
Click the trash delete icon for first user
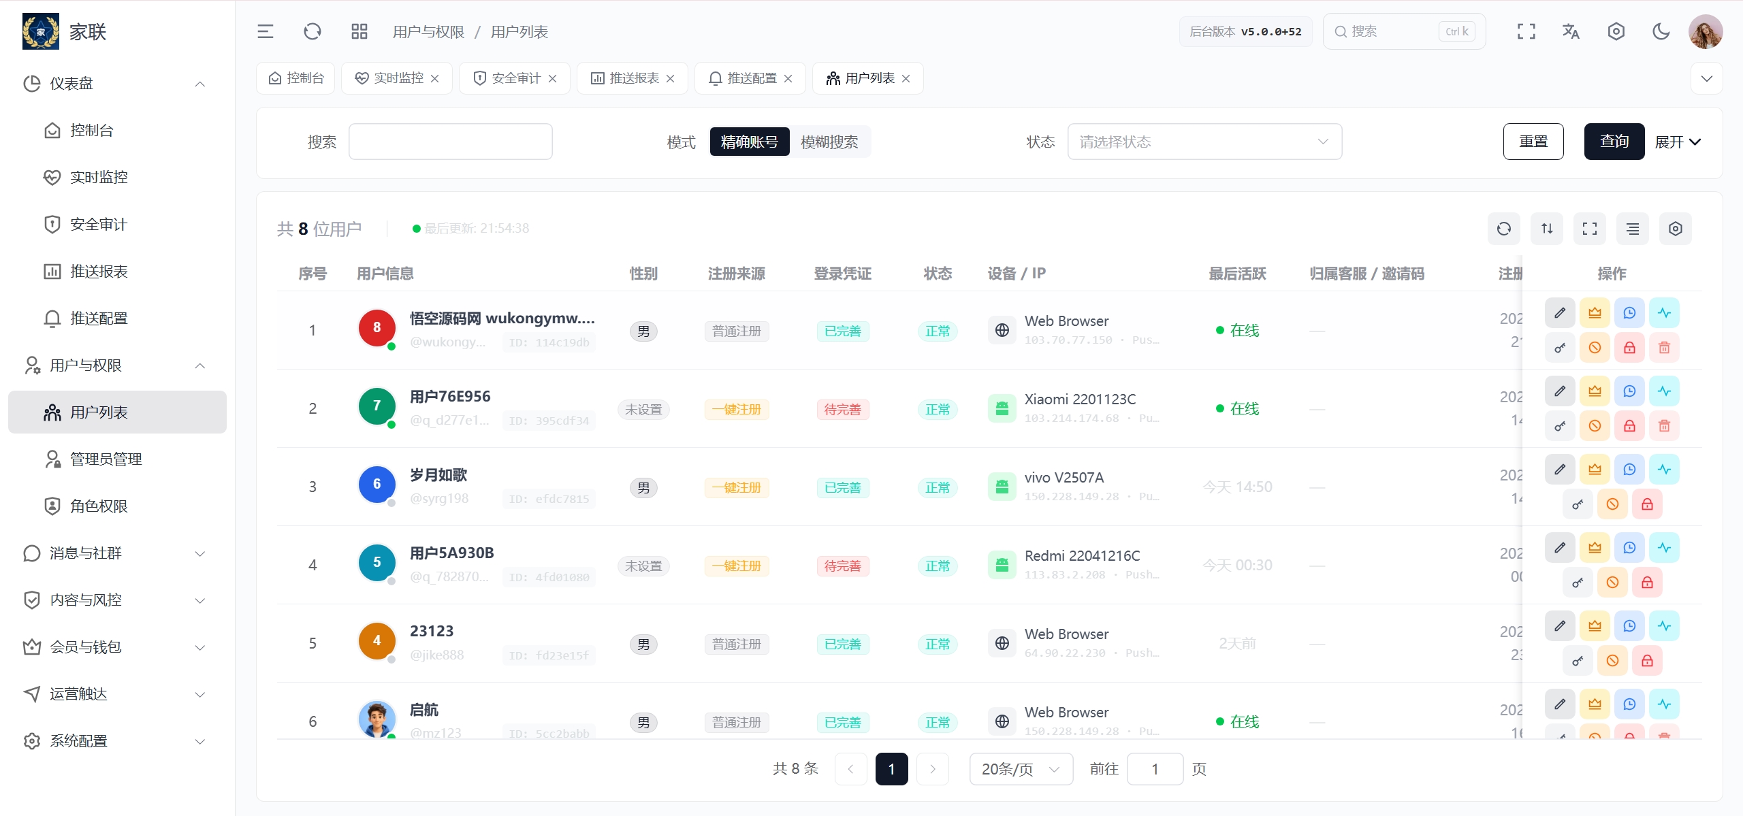(x=1664, y=348)
